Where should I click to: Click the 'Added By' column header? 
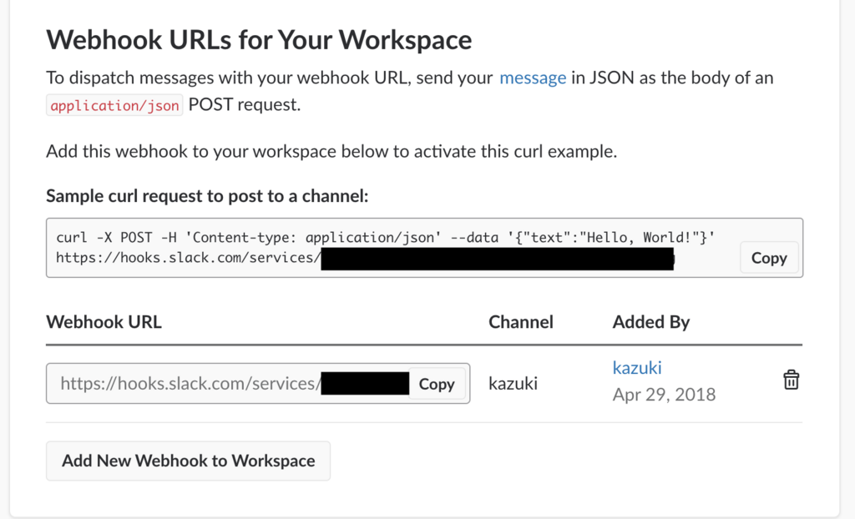(x=651, y=321)
